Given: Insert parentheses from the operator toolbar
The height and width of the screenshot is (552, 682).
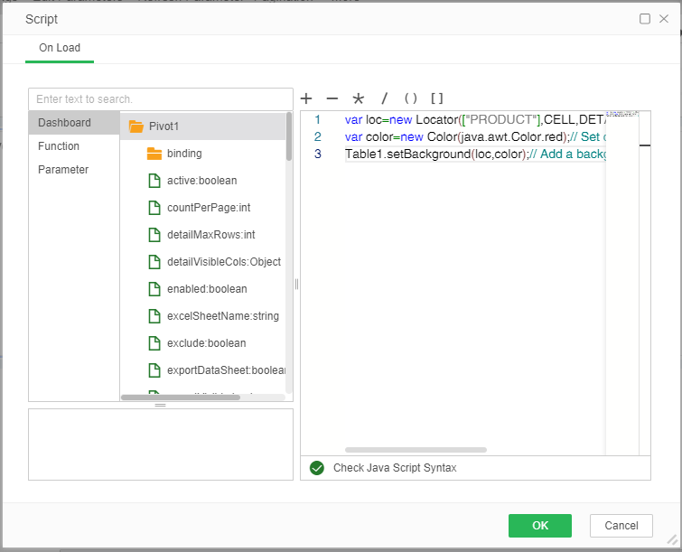Looking at the screenshot, I should point(410,98).
